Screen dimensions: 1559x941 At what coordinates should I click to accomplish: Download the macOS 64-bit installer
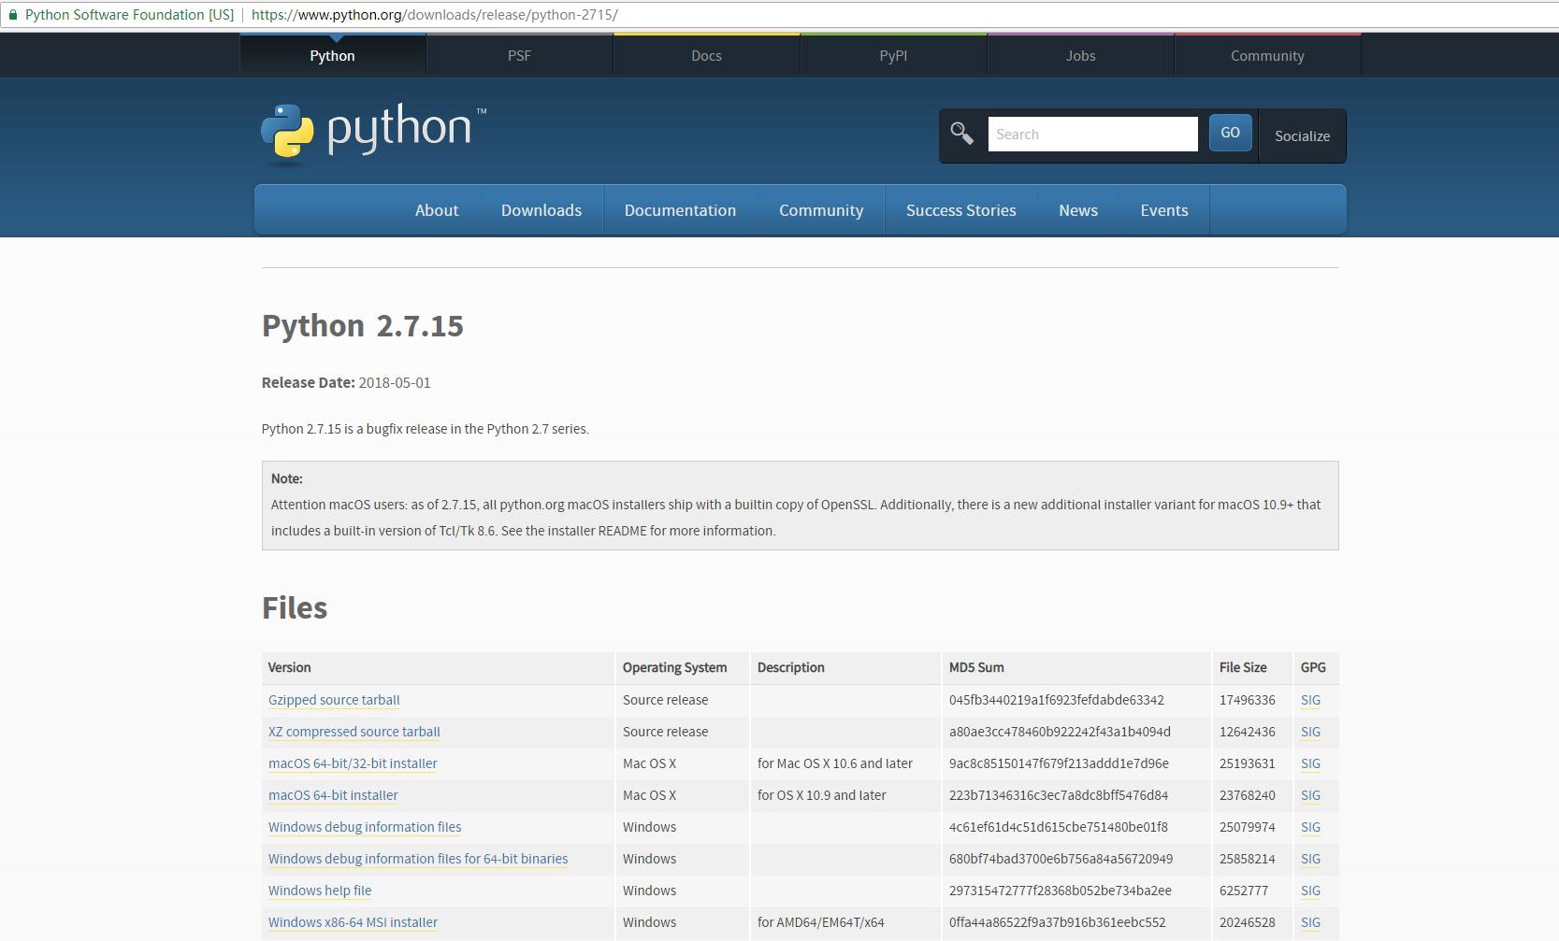(333, 795)
